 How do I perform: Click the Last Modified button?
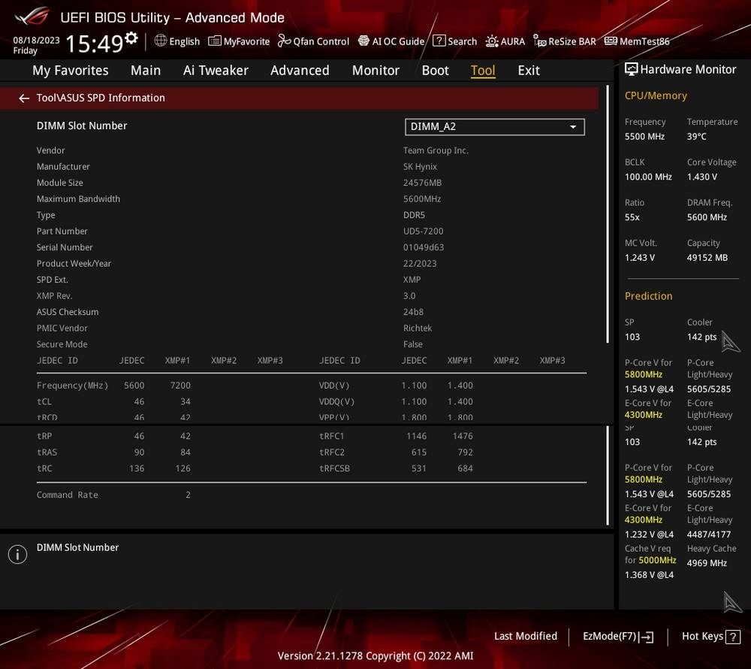click(526, 636)
